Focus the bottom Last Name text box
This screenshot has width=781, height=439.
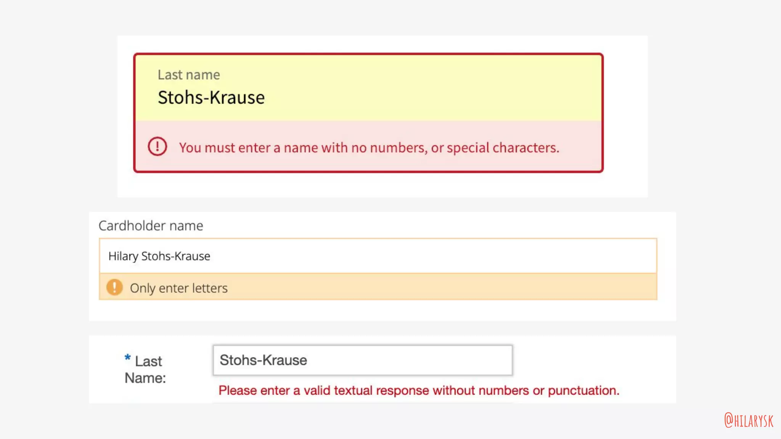(x=362, y=360)
